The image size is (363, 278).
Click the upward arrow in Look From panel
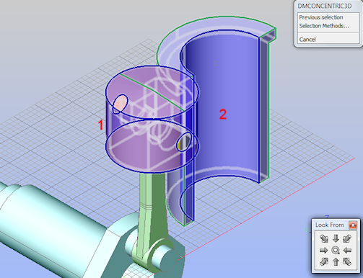coord(336,261)
